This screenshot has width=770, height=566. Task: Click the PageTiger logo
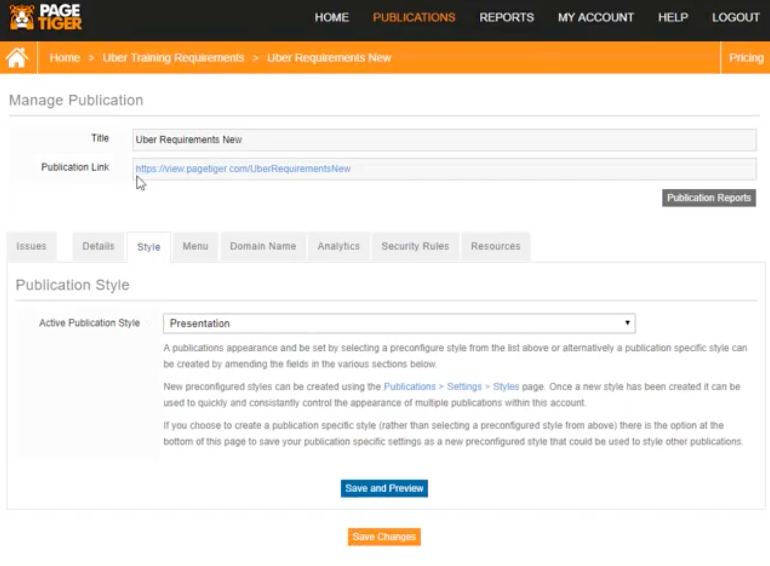46,17
